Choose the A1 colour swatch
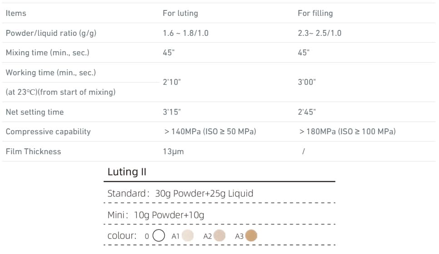 point(187,235)
